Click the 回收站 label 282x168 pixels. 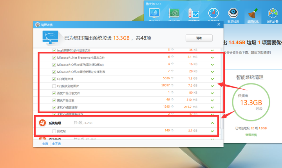(x=61, y=131)
